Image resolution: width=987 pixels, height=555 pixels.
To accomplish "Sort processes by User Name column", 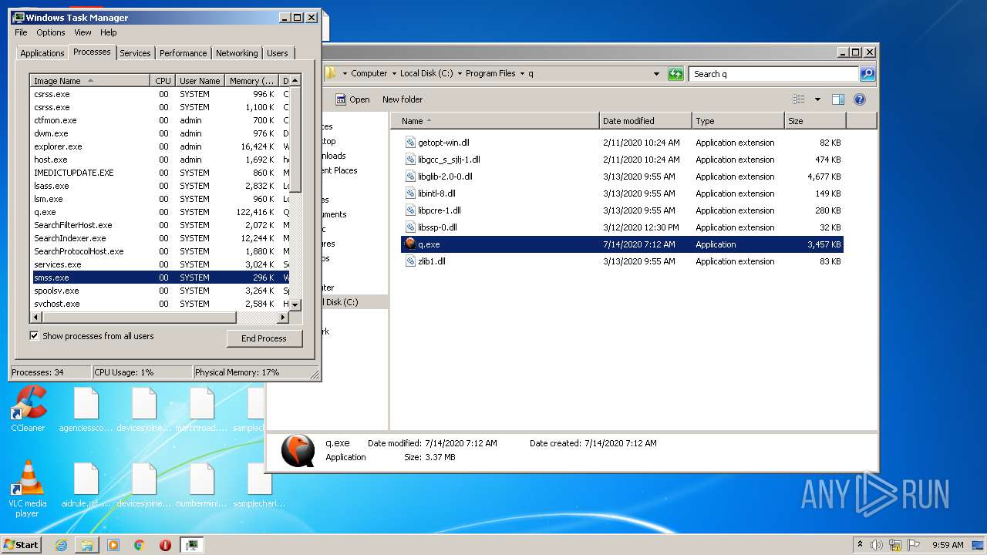I will [x=200, y=81].
